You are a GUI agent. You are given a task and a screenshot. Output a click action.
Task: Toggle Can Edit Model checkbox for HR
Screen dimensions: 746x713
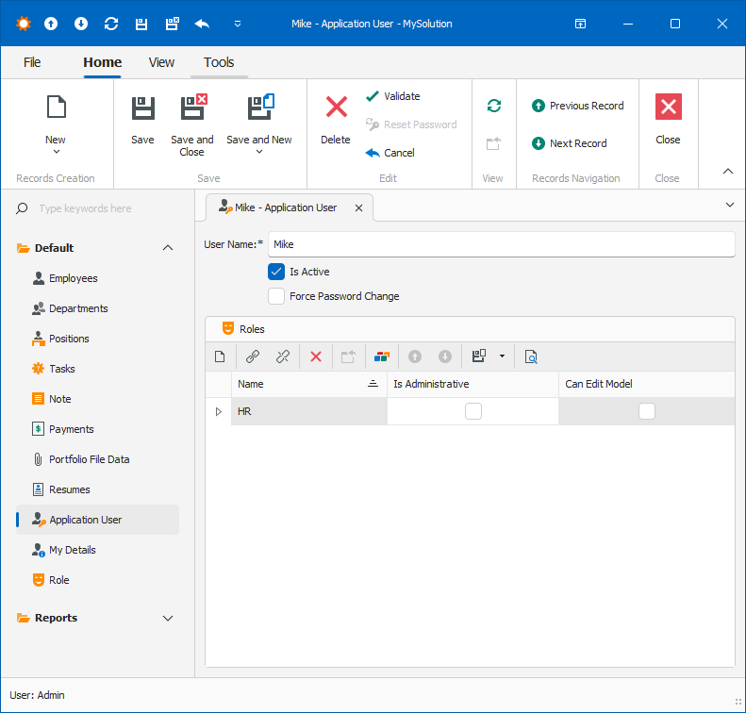pos(647,411)
